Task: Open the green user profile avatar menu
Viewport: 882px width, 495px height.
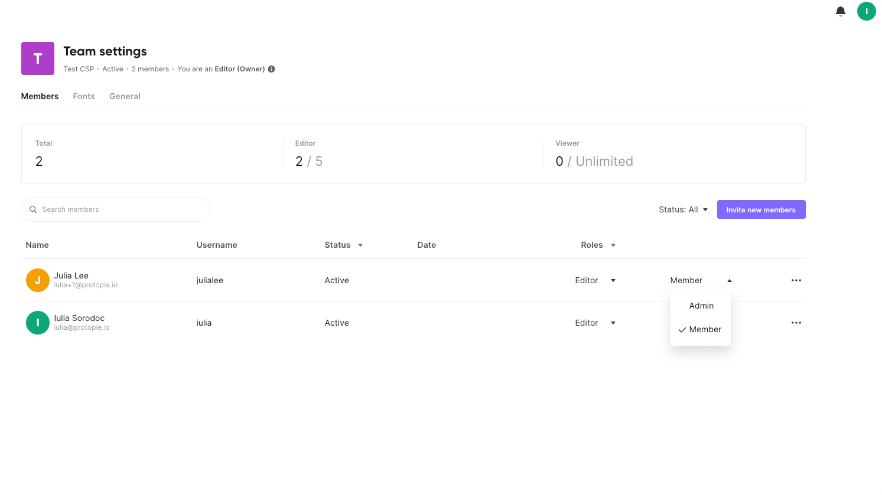Action: [866, 11]
